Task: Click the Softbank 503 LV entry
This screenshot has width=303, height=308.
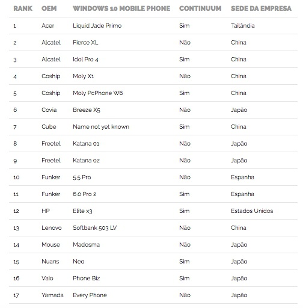Action: [95, 228]
